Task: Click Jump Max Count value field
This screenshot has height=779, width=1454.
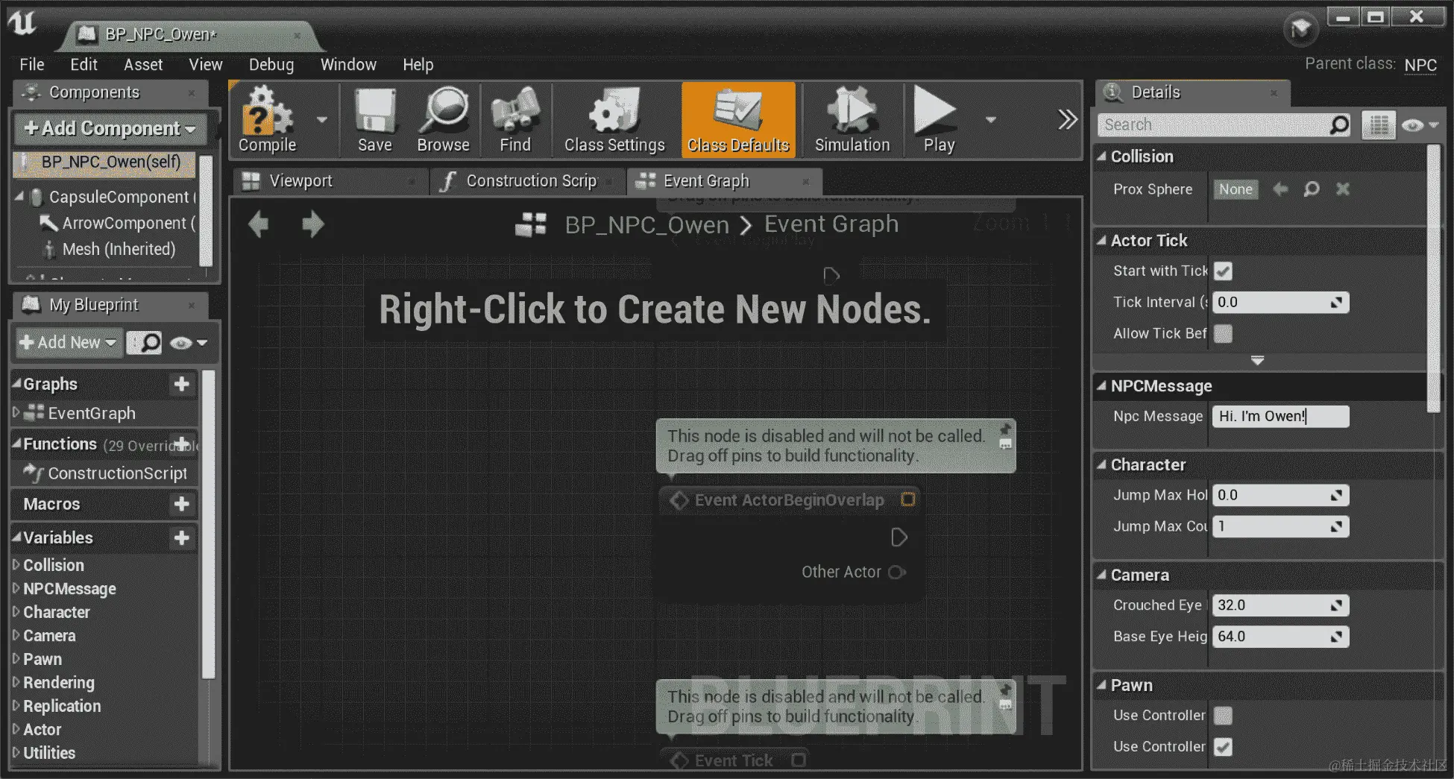Action: [1280, 526]
